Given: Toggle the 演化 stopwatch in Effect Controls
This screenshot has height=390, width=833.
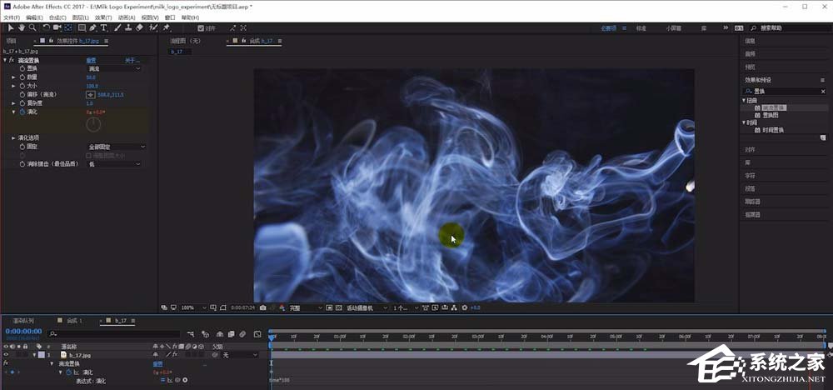Looking at the screenshot, I should click(x=22, y=111).
